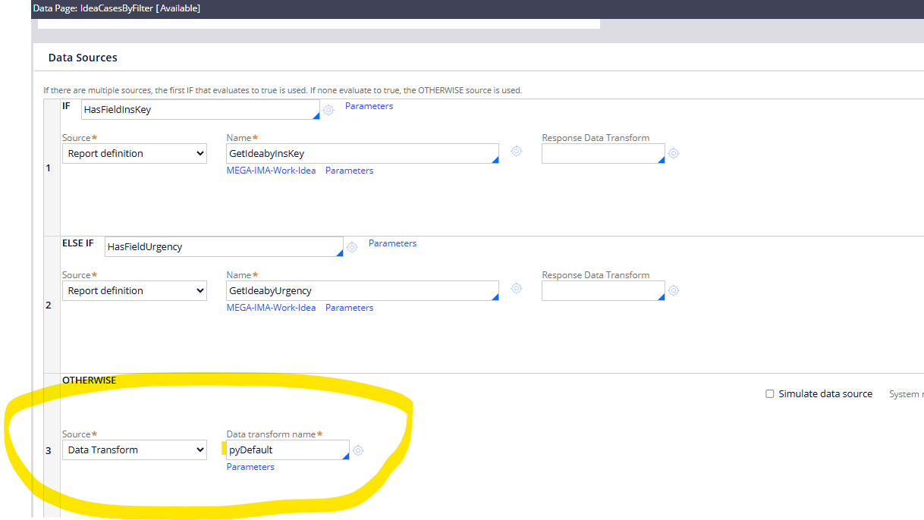Focus the pyDefault data transform field
Image resolution: width=924 pixels, height=520 pixels.
[288, 450]
